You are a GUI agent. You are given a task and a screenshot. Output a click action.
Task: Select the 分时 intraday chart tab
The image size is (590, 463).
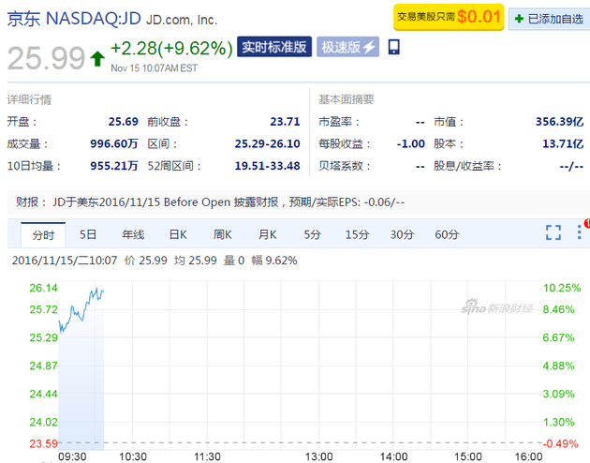click(x=43, y=235)
